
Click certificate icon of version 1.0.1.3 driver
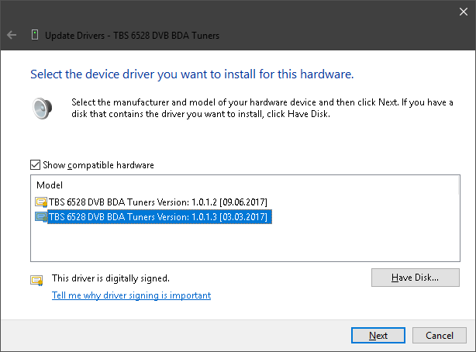(x=41, y=217)
